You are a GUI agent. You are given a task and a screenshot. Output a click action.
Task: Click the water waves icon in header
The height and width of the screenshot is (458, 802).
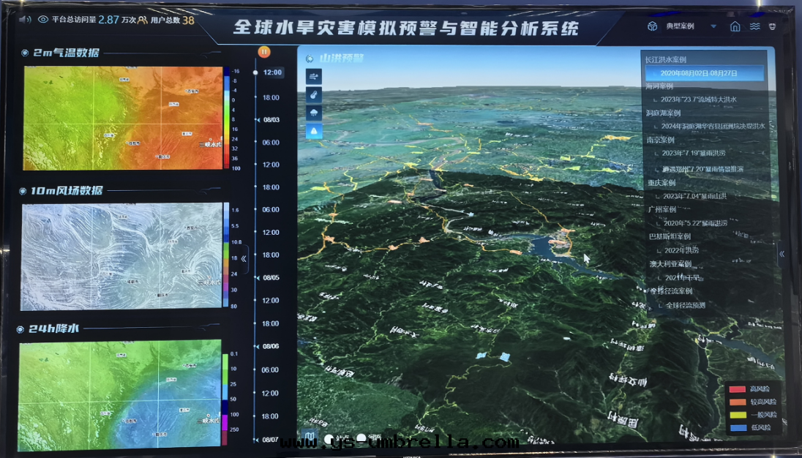[x=754, y=27]
